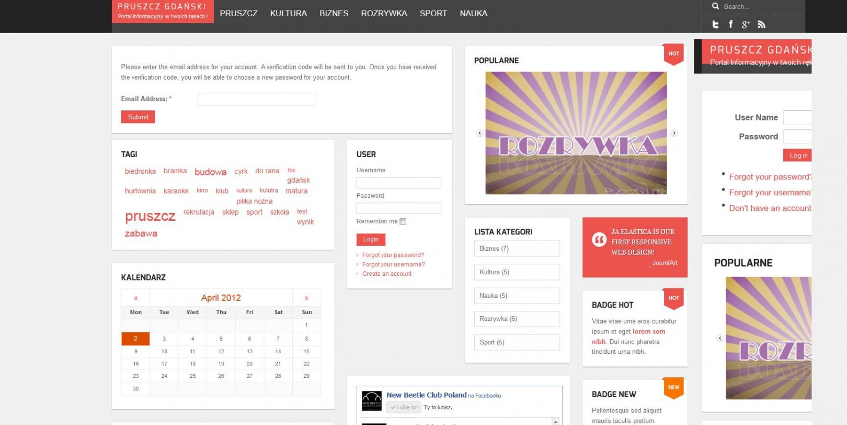The height and width of the screenshot is (425, 847).
Task: Go to previous month in calendar
Action: coord(135,298)
